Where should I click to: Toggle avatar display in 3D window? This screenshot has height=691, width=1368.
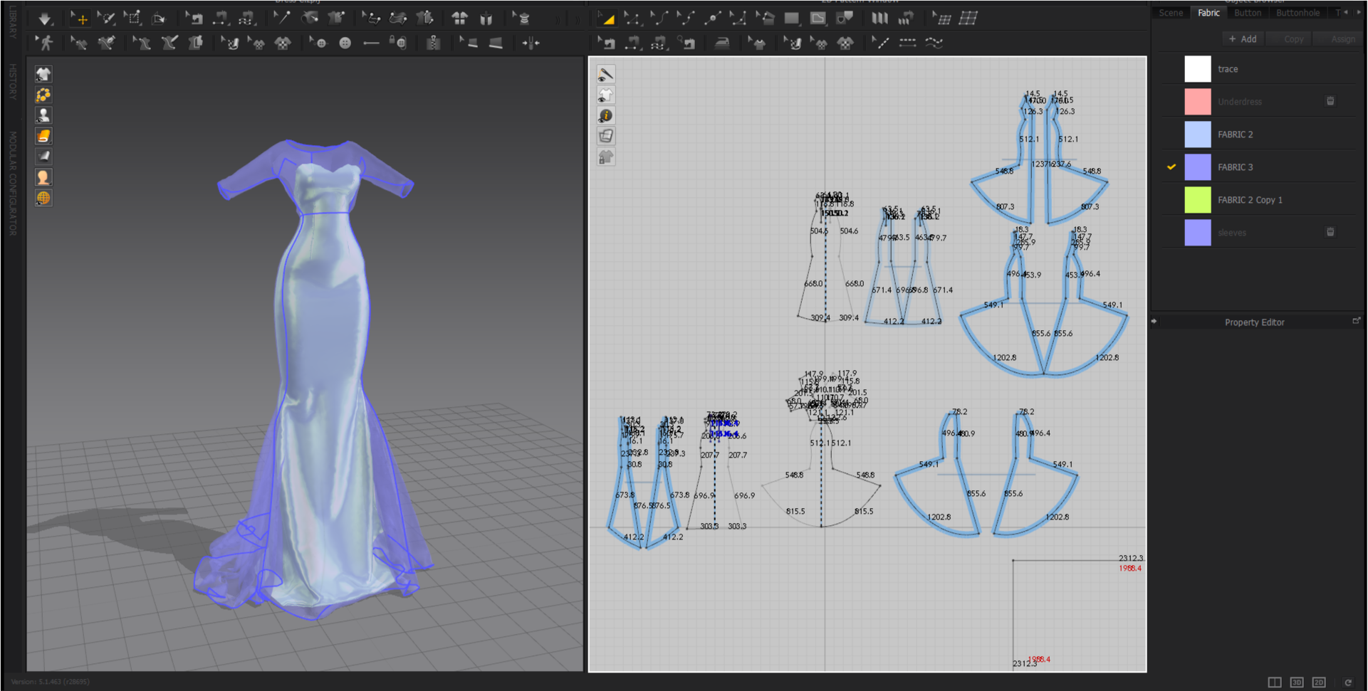[43, 115]
